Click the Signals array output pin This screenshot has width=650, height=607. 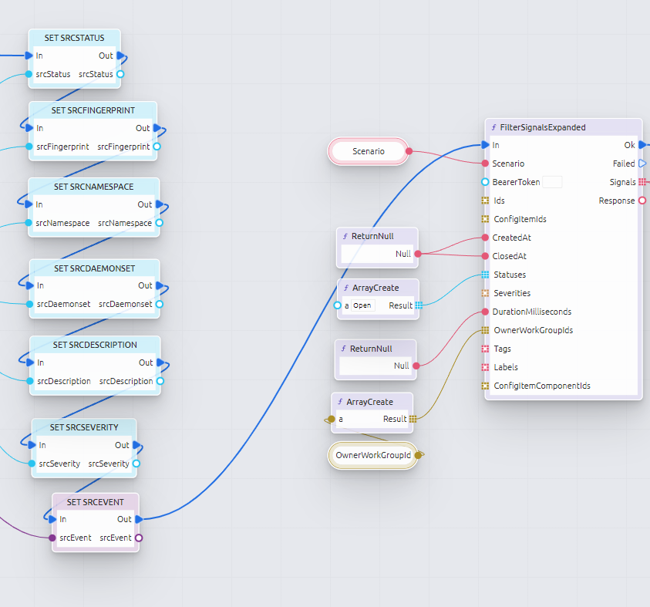pos(642,182)
